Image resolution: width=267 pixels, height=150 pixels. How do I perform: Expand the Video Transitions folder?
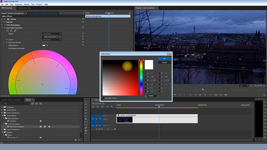[x=2, y=129]
